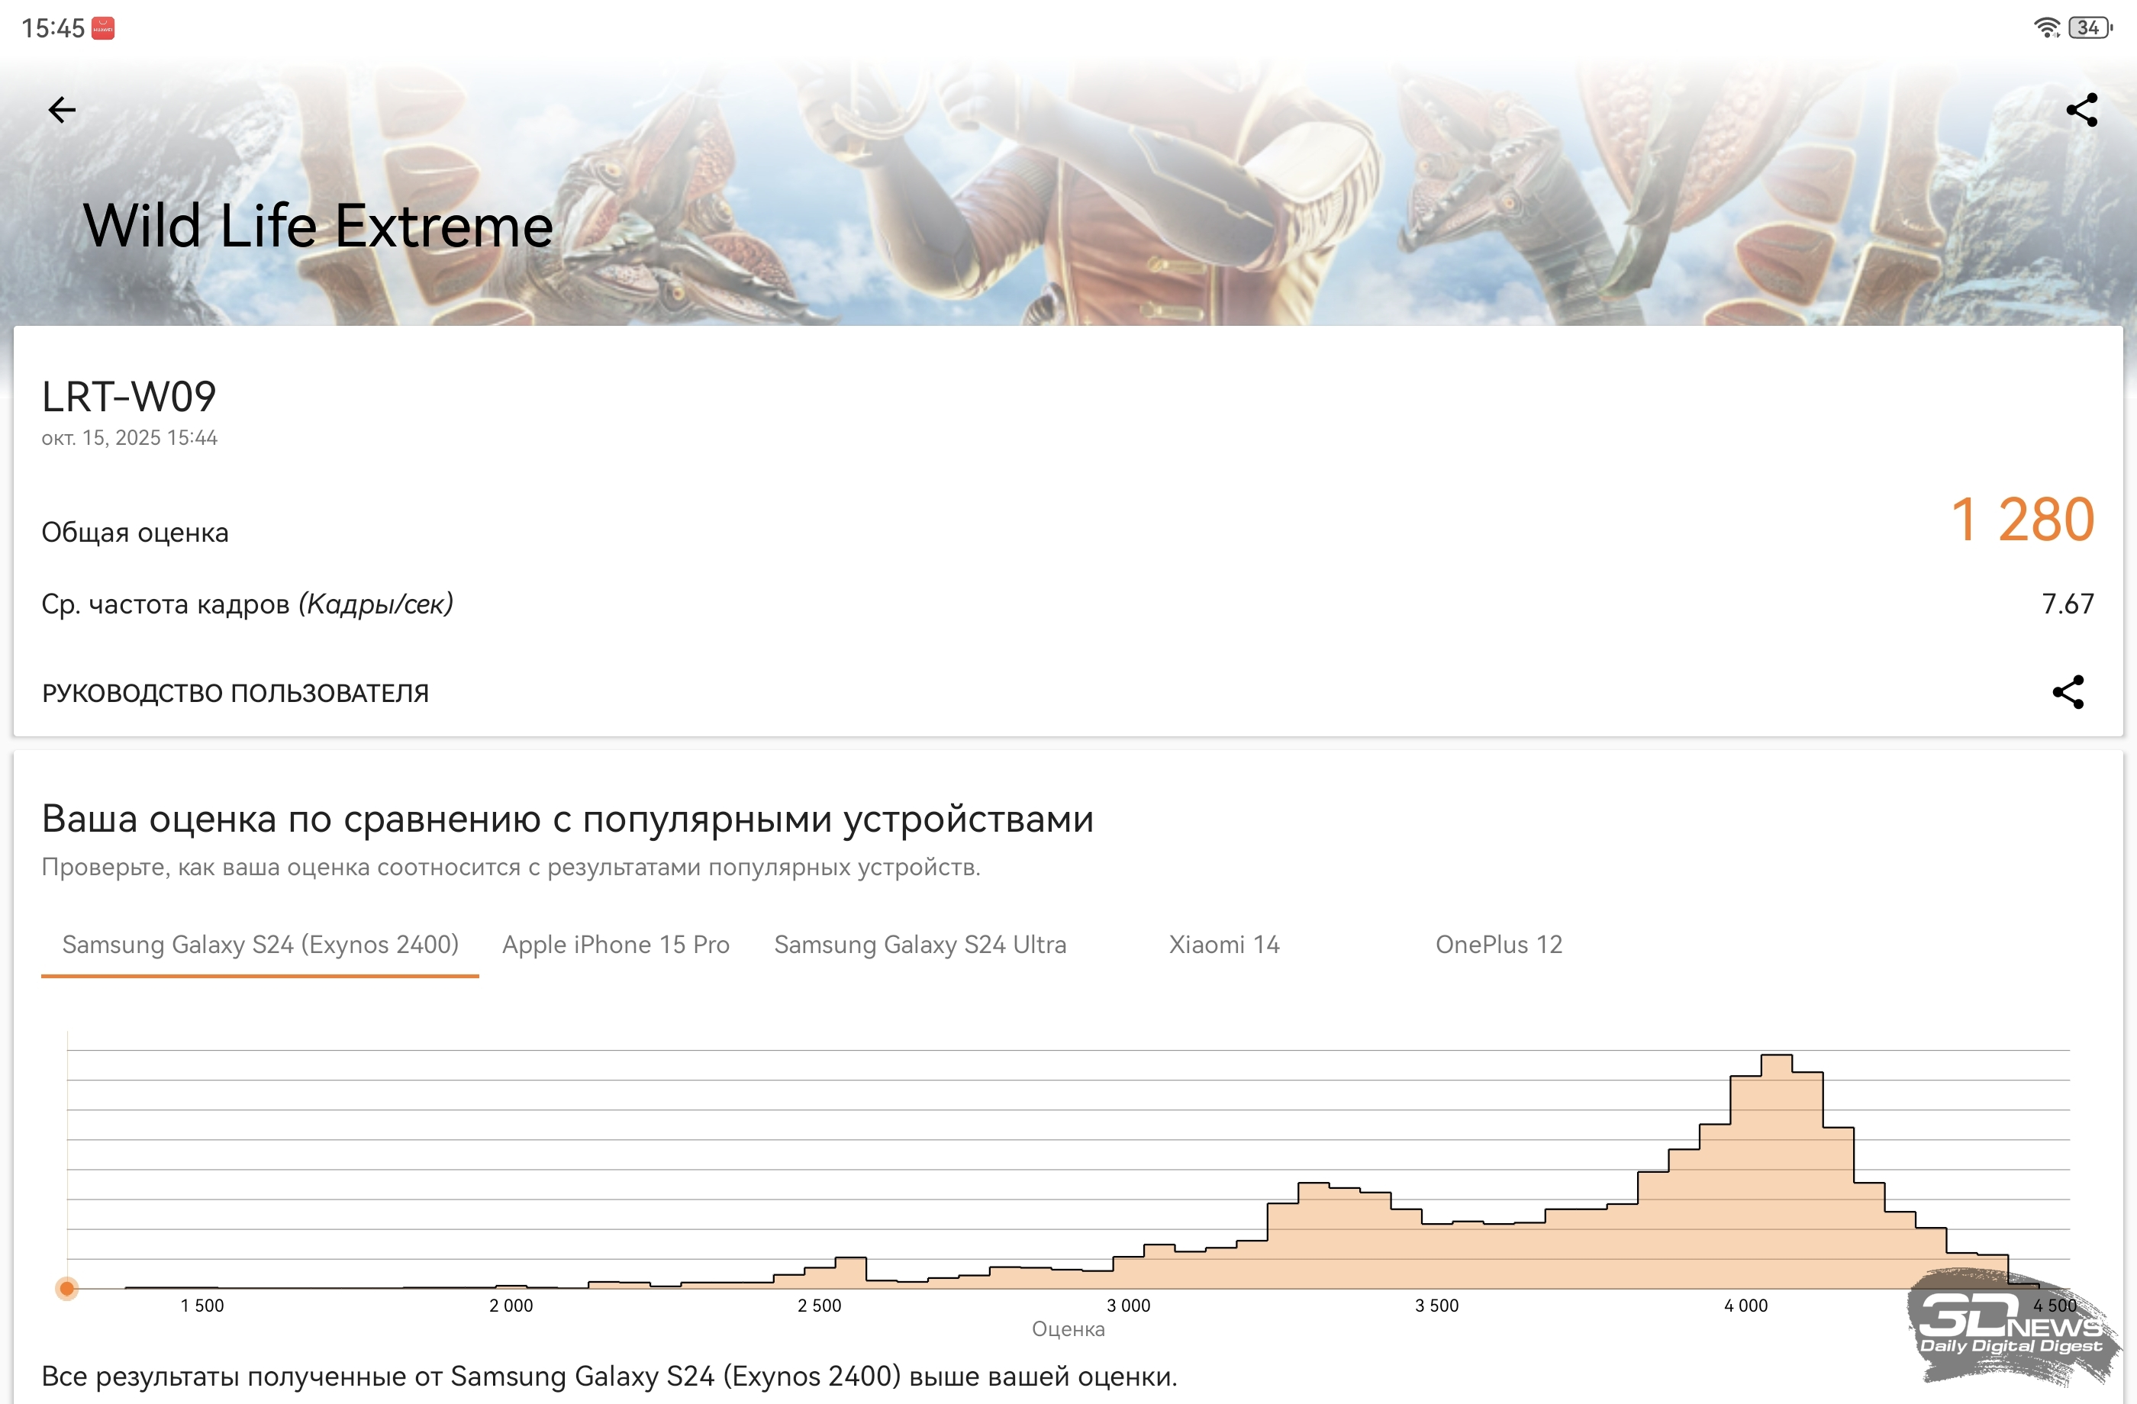
Task: Tap share icon beside user guide
Action: click(2068, 692)
